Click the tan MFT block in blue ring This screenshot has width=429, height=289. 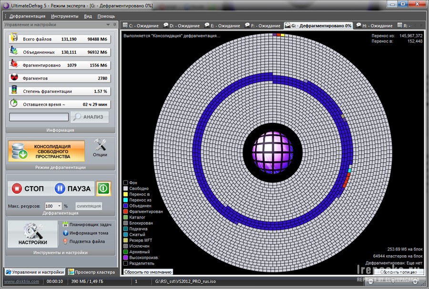343,116
